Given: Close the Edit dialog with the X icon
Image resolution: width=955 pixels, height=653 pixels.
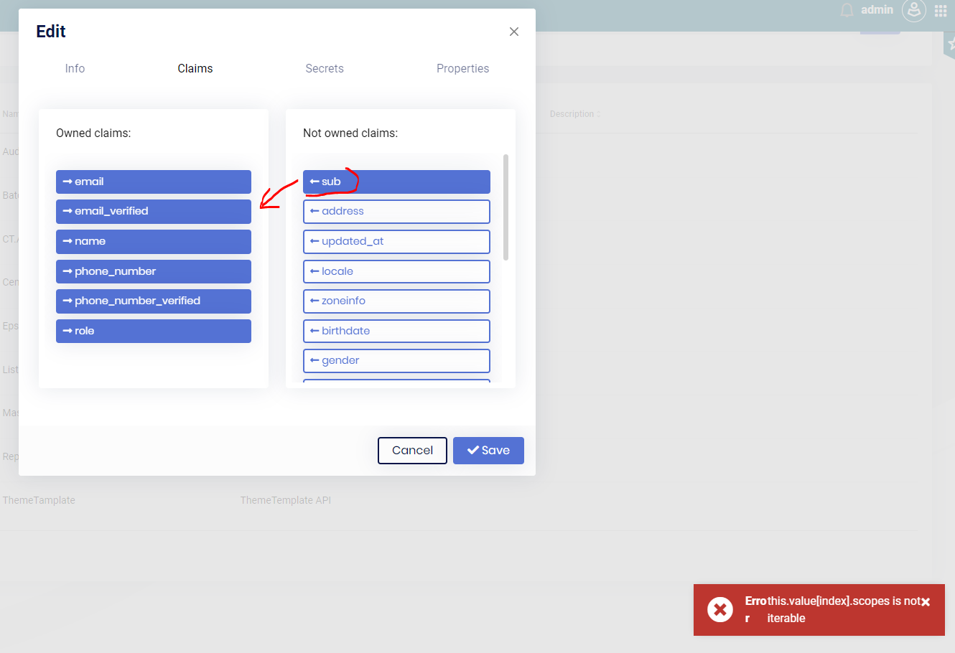Looking at the screenshot, I should pyautogui.click(x=514, y=32).
